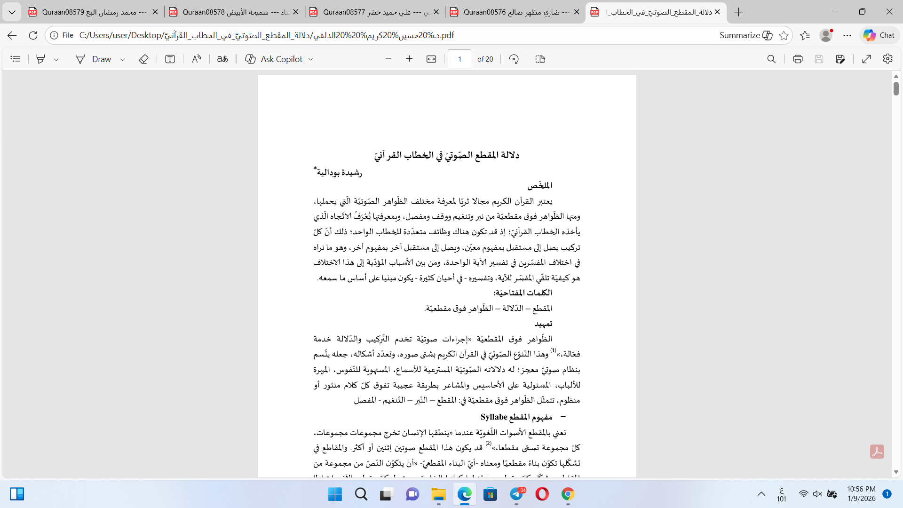
Task: Zoom out of the PDF page
Action: tap(388, 59)
